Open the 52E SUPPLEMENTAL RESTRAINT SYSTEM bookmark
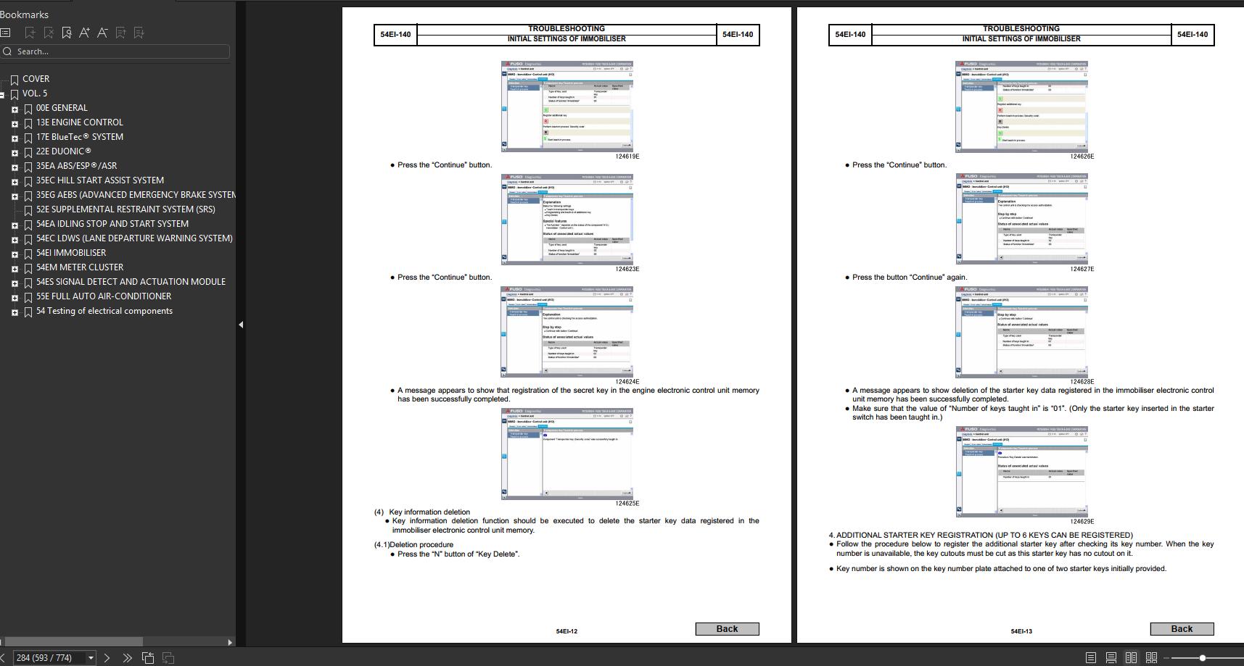This screenshot has width=1244, height=666. coord(125,209)
